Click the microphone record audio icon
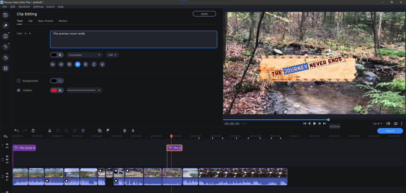This screenshot has height=193, width=406. point(133,130)
